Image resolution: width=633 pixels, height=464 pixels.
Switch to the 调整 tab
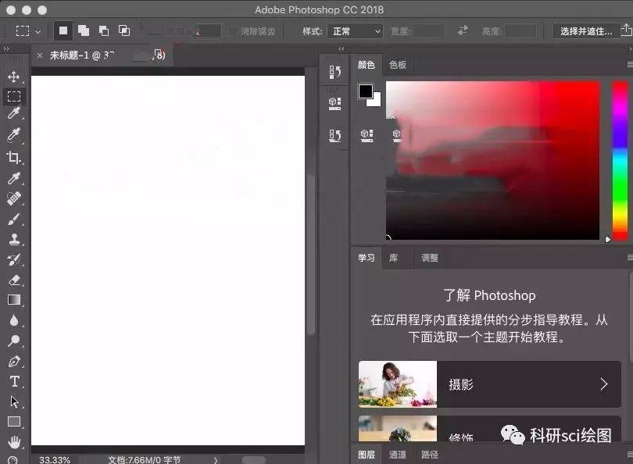point(430,258)
